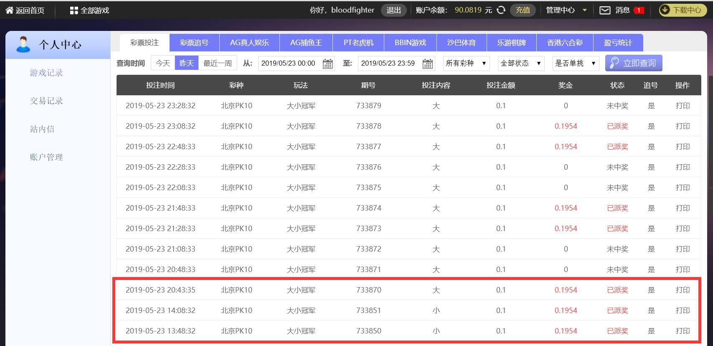Switch to the AG捕鱼王 tab

point(306,43)
